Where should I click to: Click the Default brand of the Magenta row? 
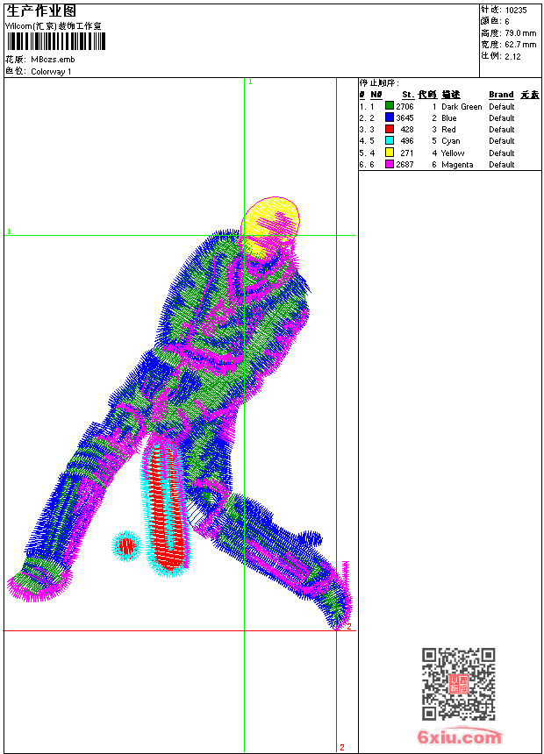pos(502,165)
